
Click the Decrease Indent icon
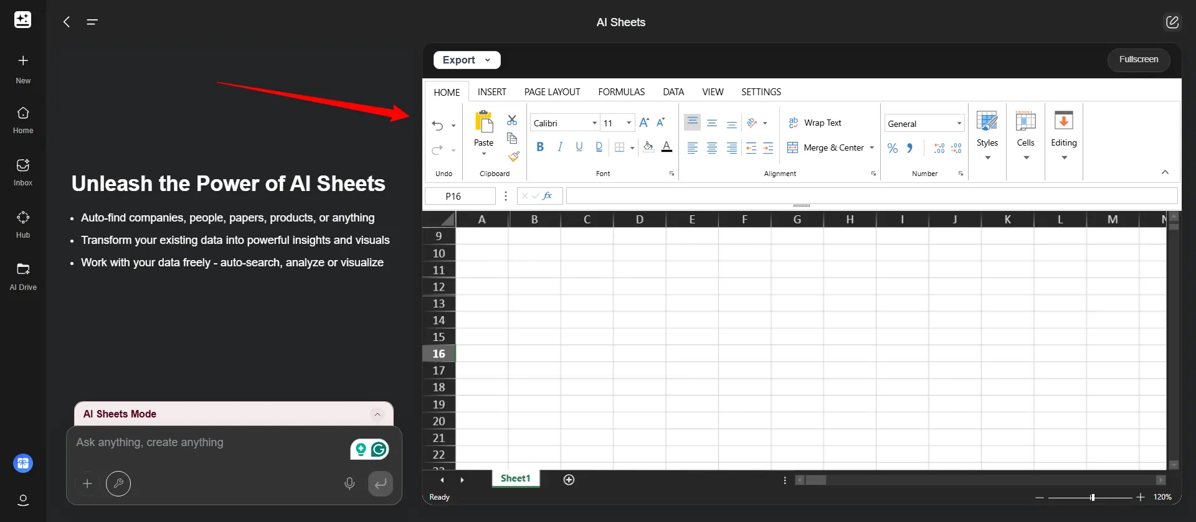[751, 147]
